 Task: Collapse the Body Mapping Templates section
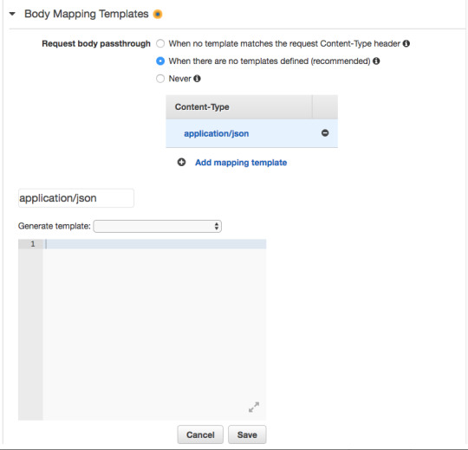pos(12,14)
